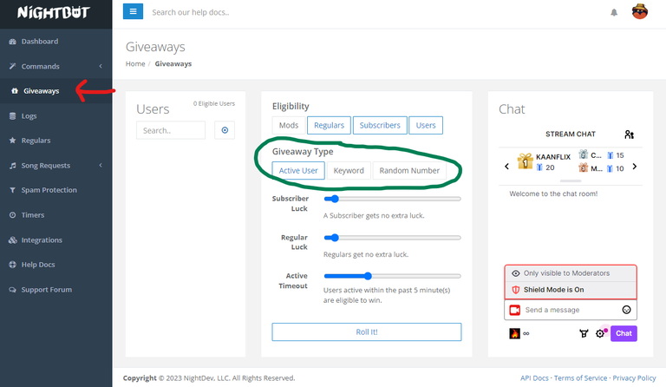Viewport: 666px width, 387px height.
Task: Open the emoji picker in chat
Action: click(626, 310)
